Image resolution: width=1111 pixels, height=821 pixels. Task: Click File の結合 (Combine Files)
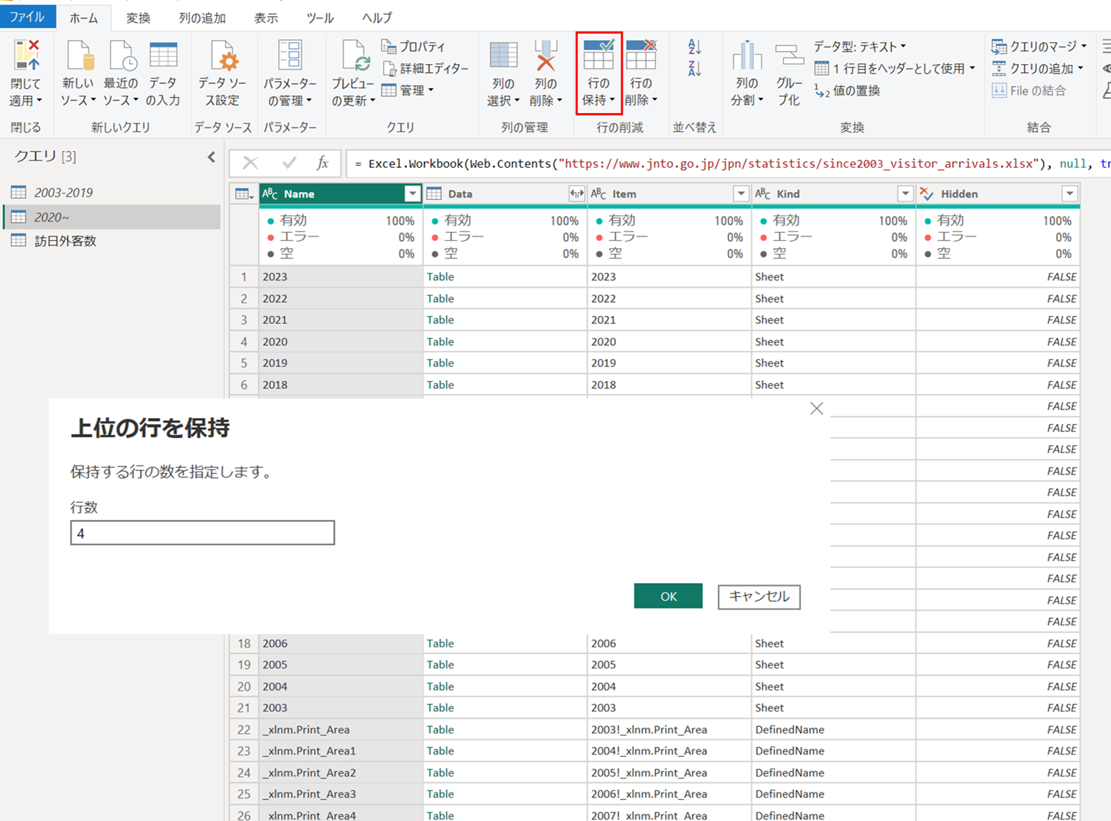click(1029, 91)
